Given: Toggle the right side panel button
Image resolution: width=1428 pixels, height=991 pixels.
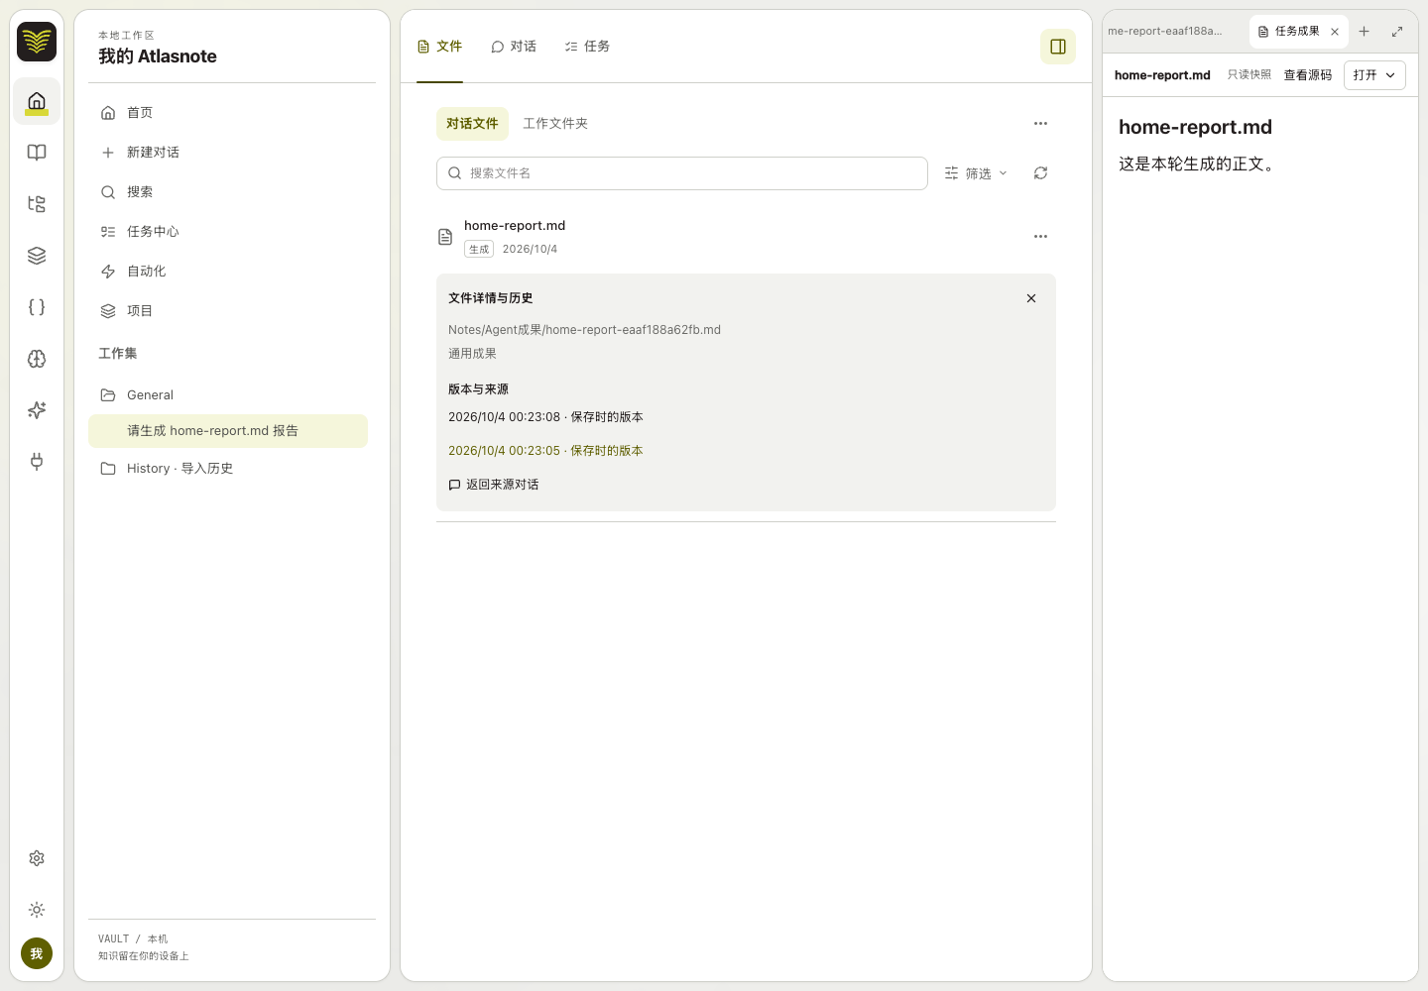Looking at the screenshot, I should click(1058, 47).
